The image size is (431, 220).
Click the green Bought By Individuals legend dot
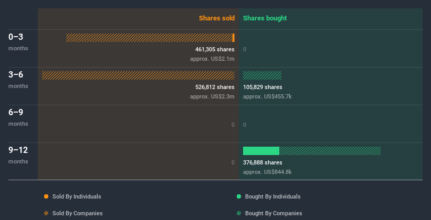coord(239,196)
